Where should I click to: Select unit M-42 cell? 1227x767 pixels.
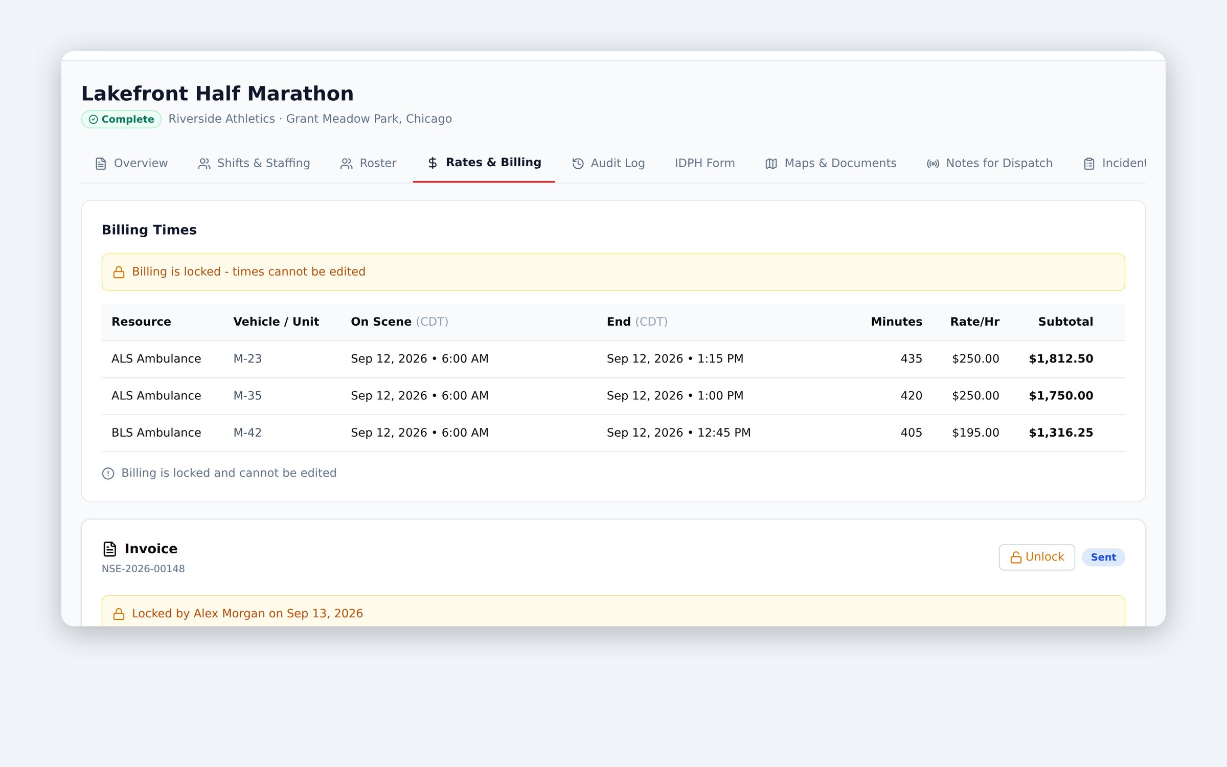(247, 433)
